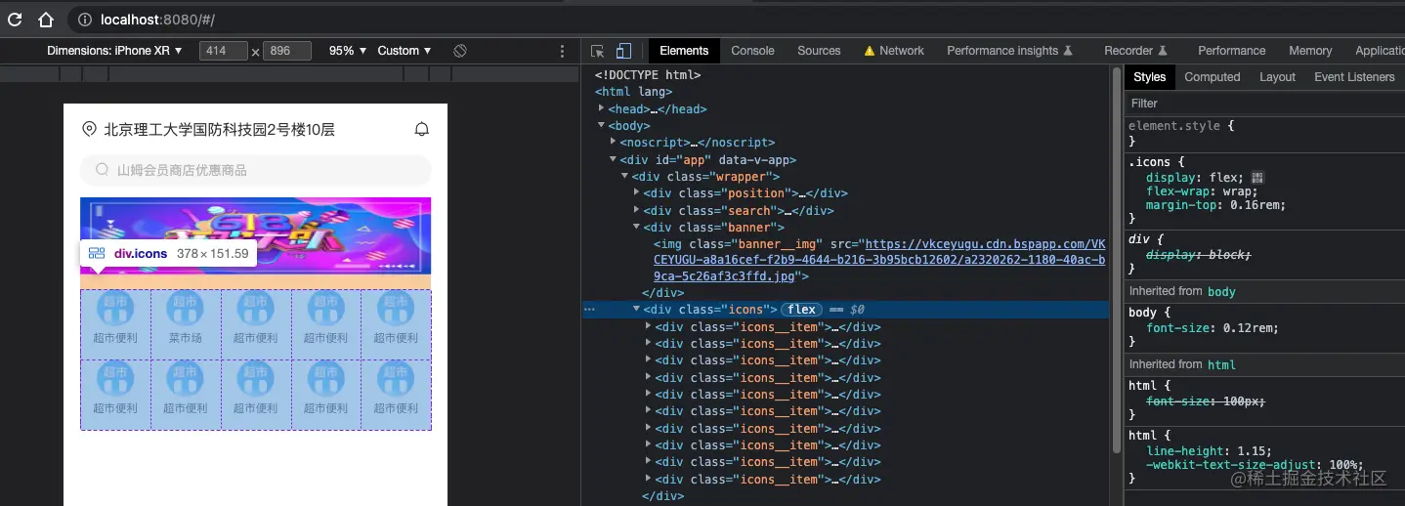This screenshot has width=1405, height=506.
Task: Open the banner image src URL link
Action: pyautogui.click(x=879, y=260)
